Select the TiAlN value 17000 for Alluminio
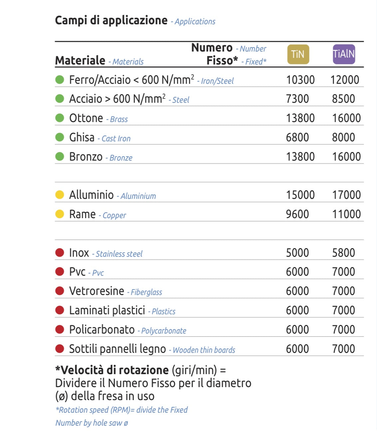Image resolution: width=377 pixels, height=434 pixels. (346, 195)
